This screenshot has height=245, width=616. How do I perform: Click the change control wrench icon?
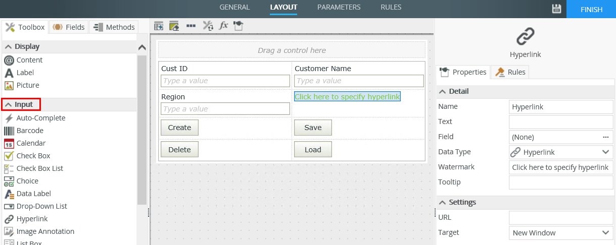[x=208, y=26]
